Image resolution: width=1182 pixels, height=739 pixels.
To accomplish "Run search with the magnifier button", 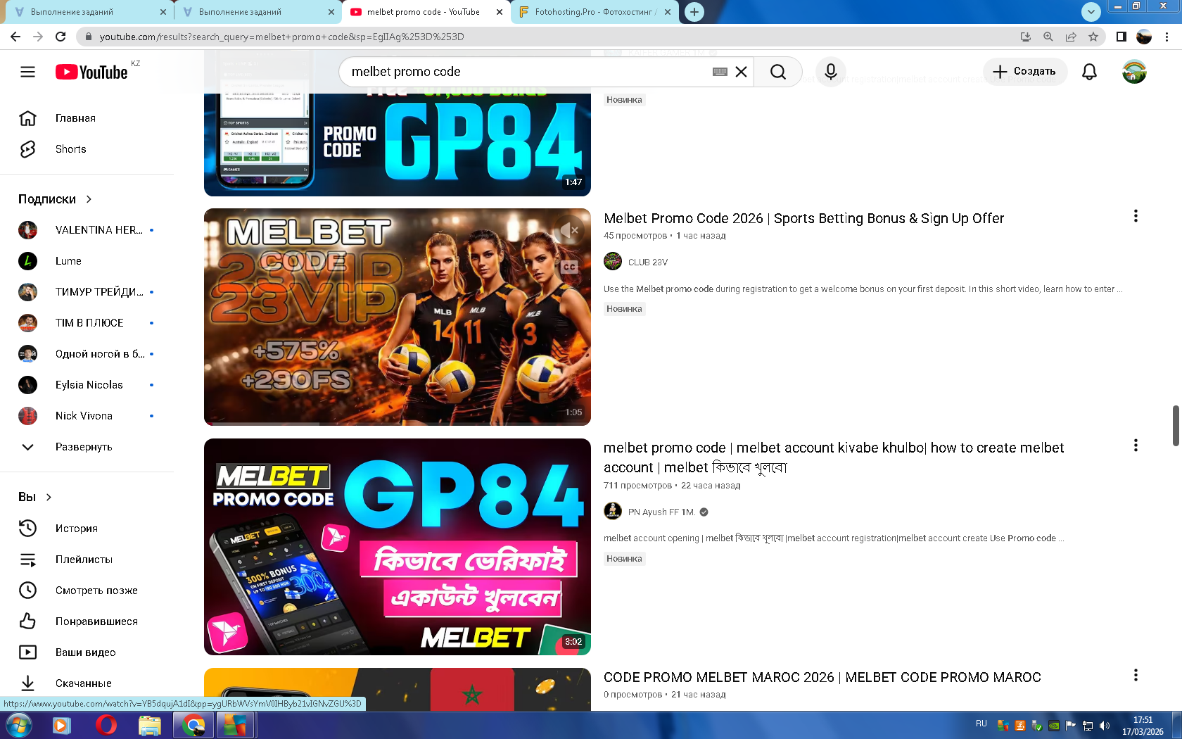I will coord(777,72).
